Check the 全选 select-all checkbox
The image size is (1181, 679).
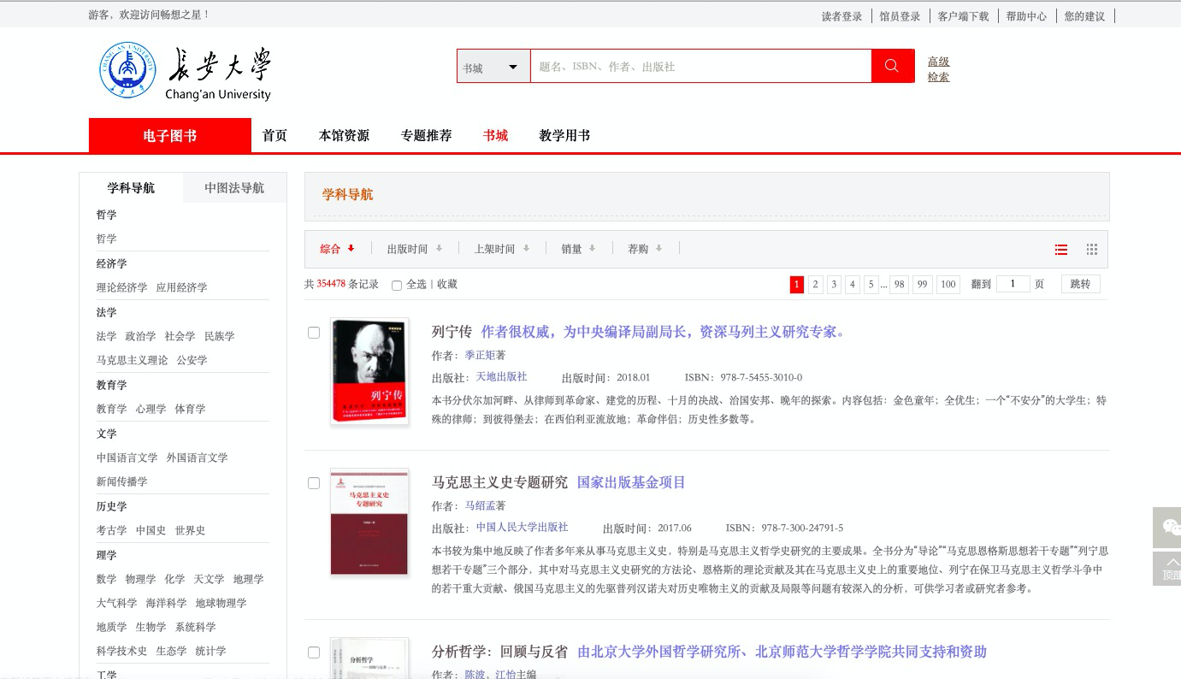pyautogui.click(x=397, y=285)
